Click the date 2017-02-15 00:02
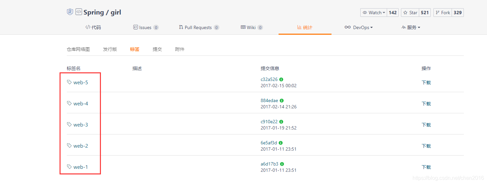The height and width of the screenshot is (184, 487). point(279,86)
